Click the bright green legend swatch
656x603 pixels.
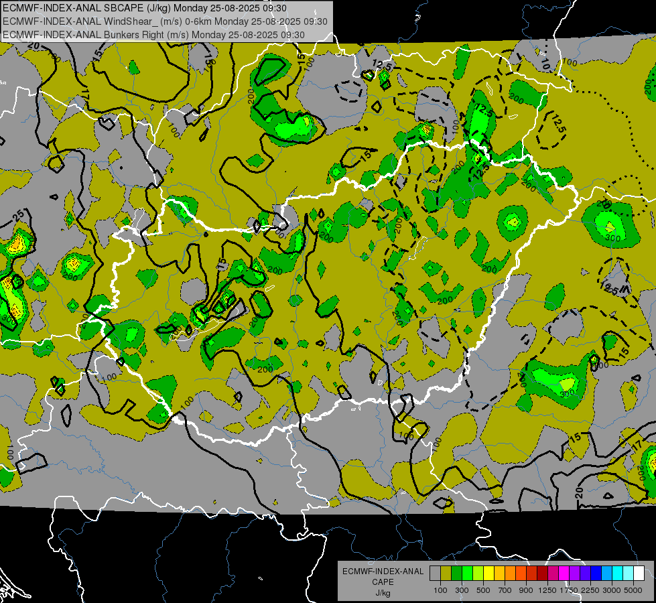[x=467, y=574]
